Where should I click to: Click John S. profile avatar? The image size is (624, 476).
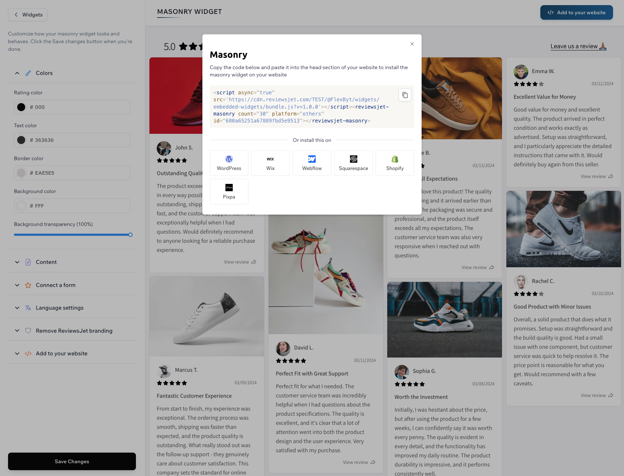[164, 148]
